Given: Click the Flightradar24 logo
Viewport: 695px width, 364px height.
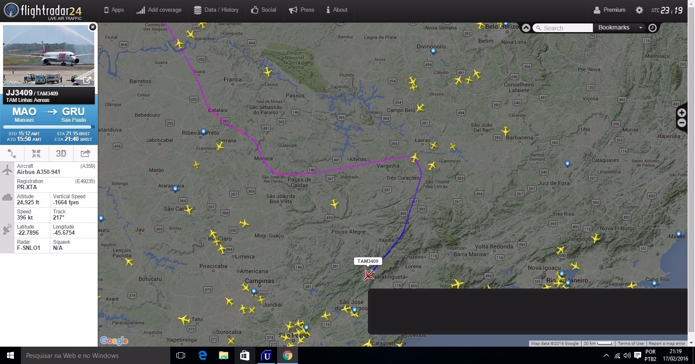Looking at the screenshot, I should click(43, 11).
